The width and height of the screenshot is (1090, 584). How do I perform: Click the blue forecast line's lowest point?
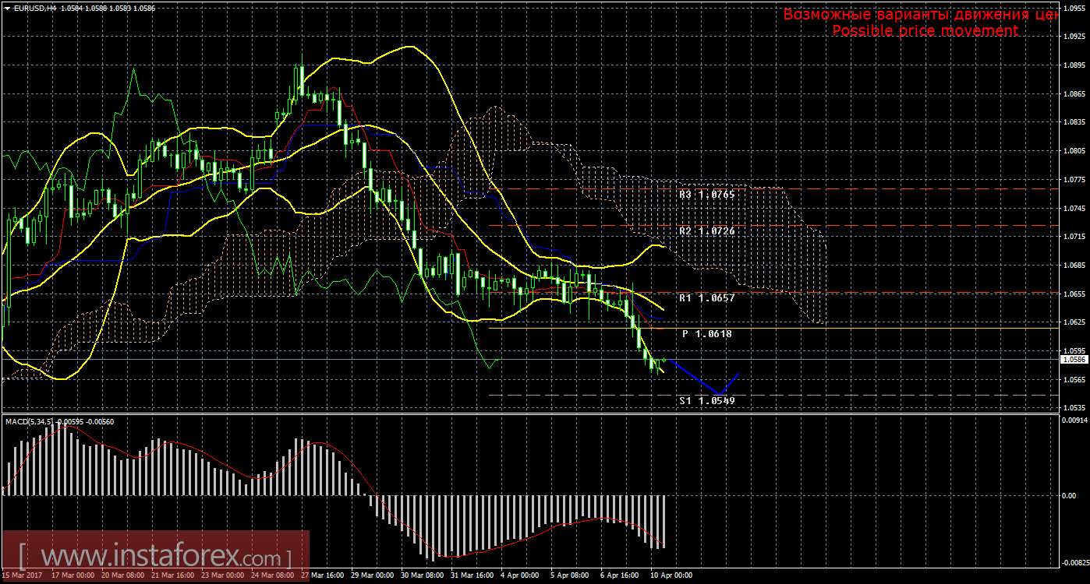(x=720, y=395)
